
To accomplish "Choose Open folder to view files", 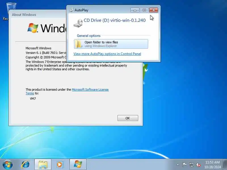I will 111,44.
